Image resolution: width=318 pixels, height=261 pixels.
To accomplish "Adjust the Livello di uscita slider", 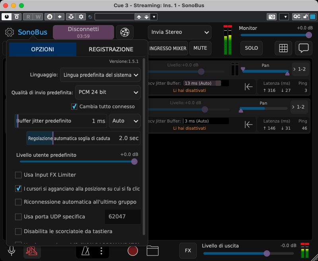I will click(x=267, y=253).
